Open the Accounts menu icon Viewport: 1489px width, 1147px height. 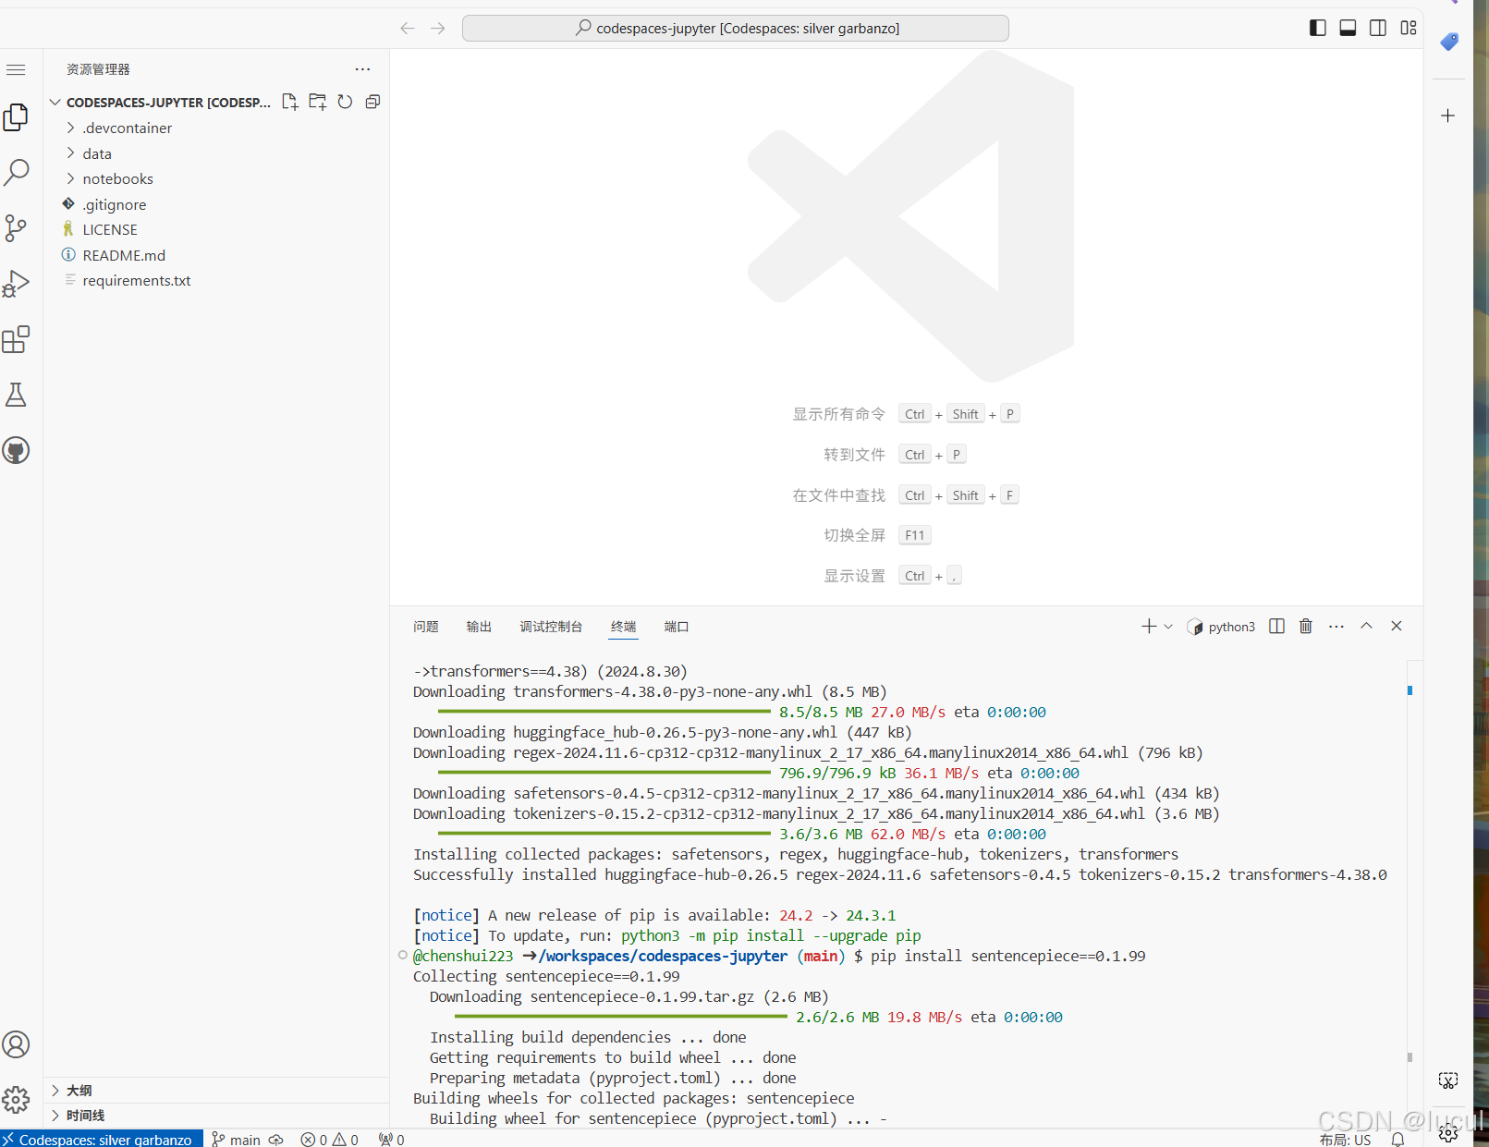pos(17,1044)
